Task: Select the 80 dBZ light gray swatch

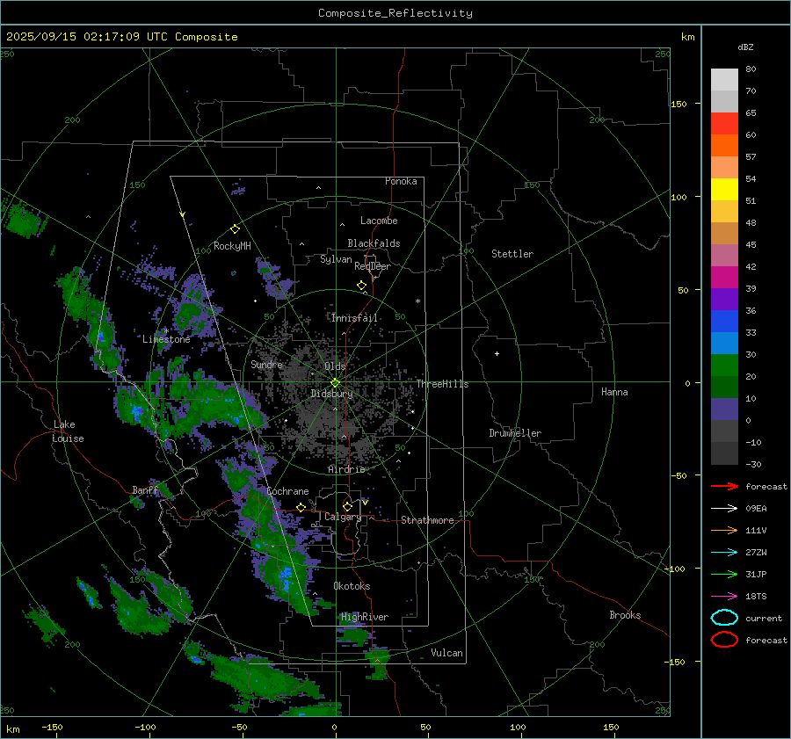Action: [x=724, y=79]
